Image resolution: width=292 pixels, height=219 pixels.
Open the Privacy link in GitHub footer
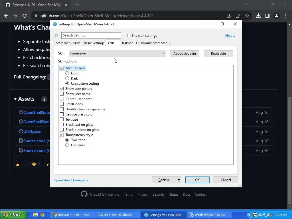point(143,194)
